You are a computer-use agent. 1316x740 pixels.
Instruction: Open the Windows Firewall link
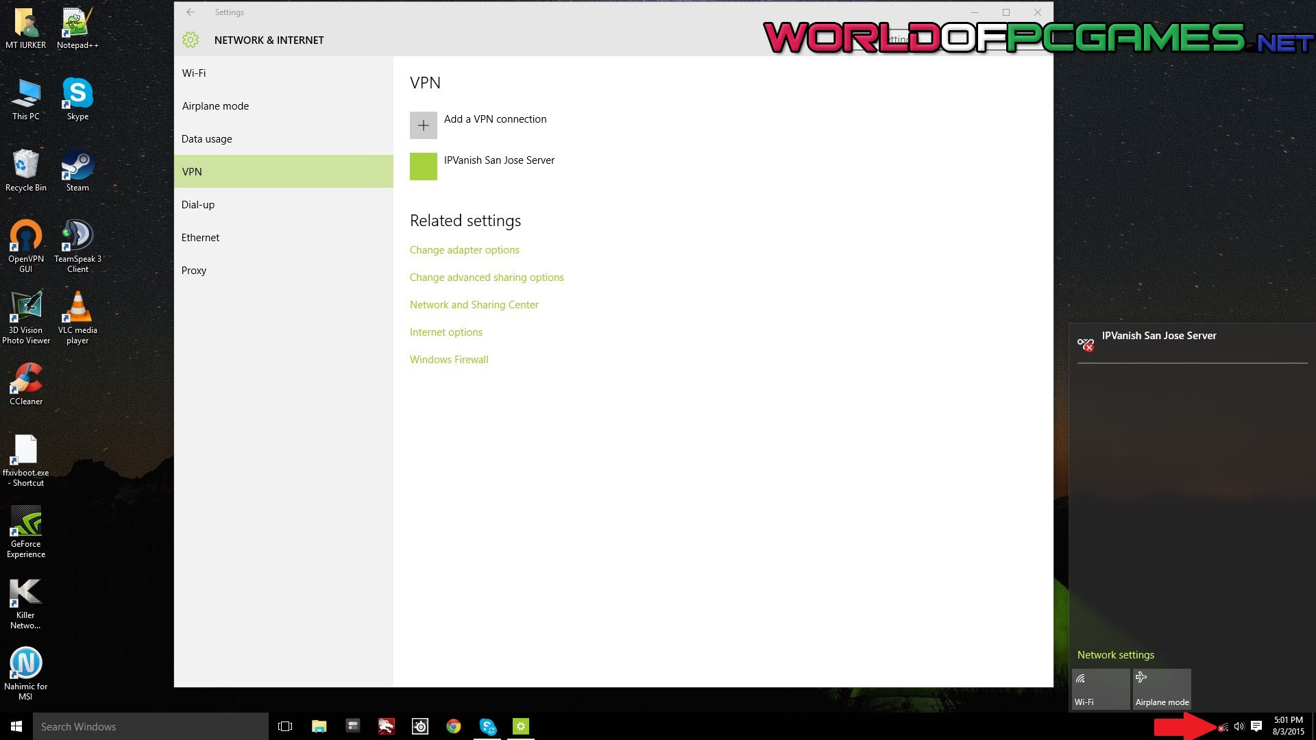(449, 360)
